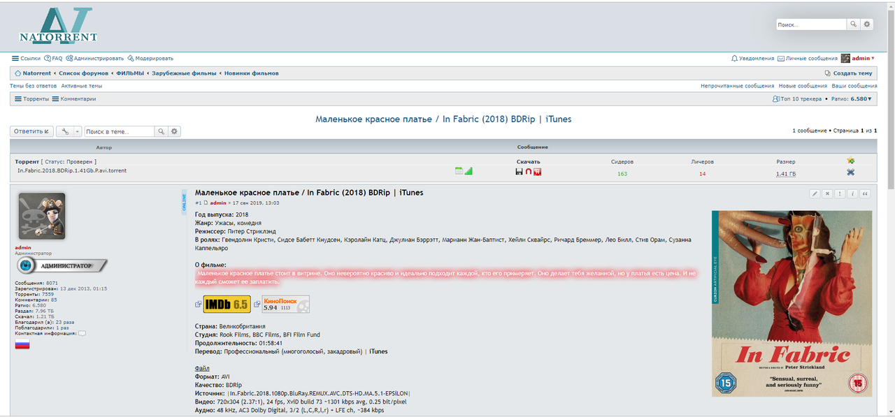
Task: Save torrent file via floppy disk icon
Action: click(x=519, y=171)
